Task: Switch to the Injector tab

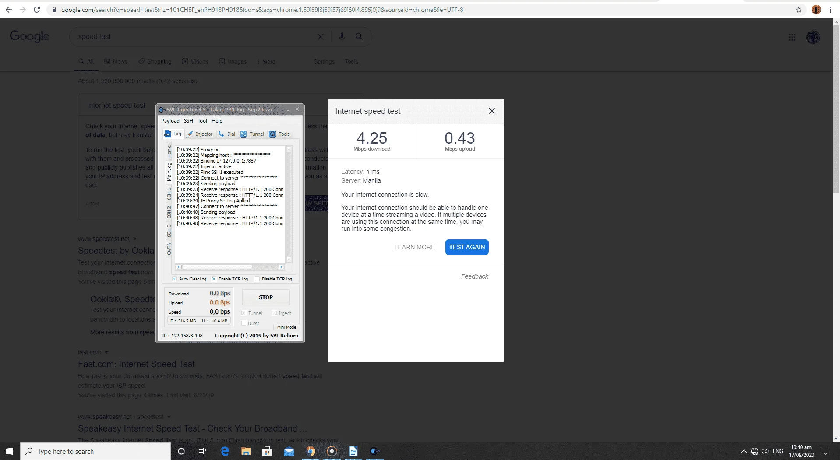Action: (200, 134)
